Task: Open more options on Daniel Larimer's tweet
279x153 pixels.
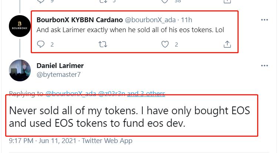Action: point(264,66)
